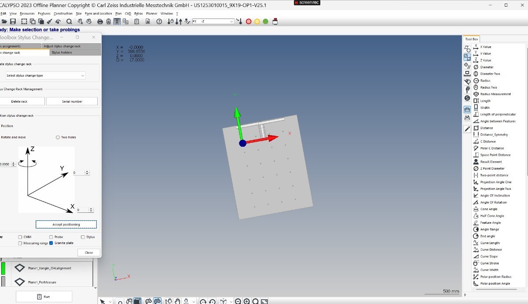Click the zoom out magnifier in CAD toolbar

point(238,301)
